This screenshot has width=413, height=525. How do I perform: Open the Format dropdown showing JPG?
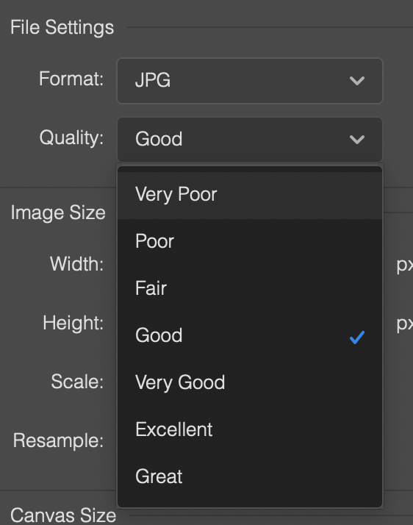pos(250,81)
